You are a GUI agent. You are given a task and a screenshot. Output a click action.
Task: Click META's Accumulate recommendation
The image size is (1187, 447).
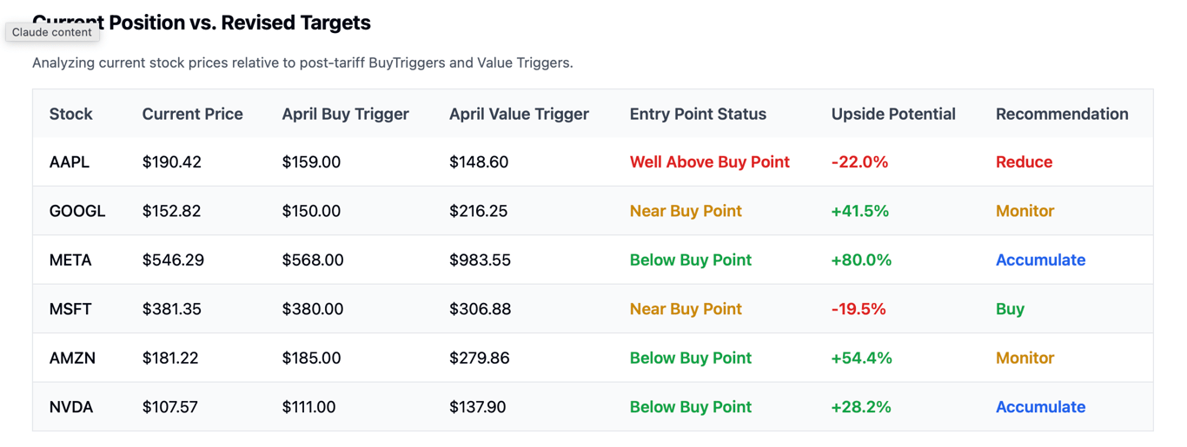pyautogui.click(x=1040, y=260)
